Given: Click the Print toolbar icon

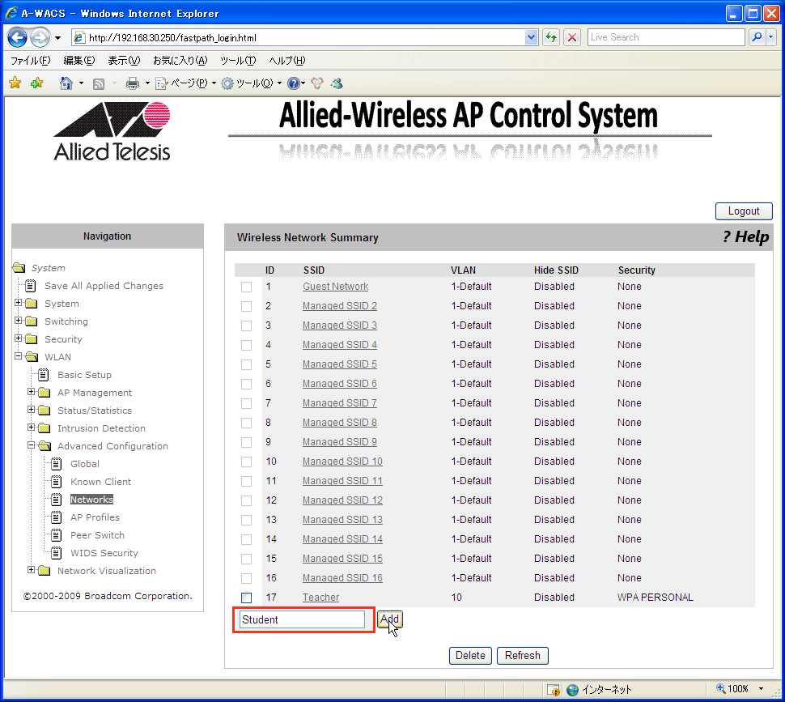Looking at the screenshot, I should coord(133,83).
